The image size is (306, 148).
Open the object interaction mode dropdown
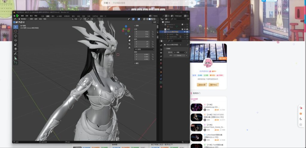(22, 19)
